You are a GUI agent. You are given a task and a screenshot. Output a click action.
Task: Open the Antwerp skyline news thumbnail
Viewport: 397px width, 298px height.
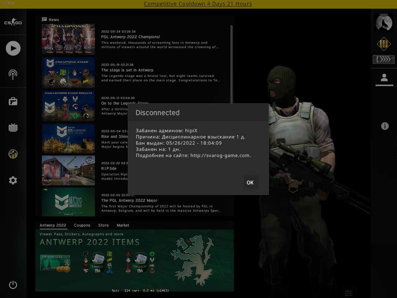[68, 138]
